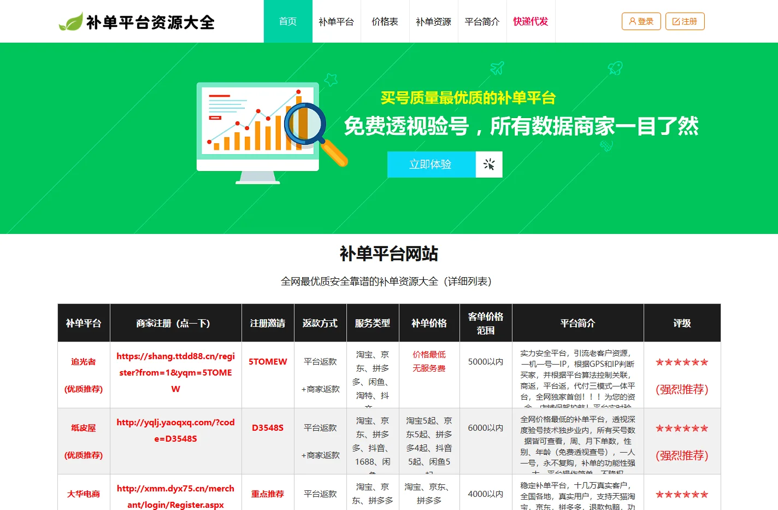The height and width of the screenshot is (510, 778).
Task: Open the xmm.dyx75.cn registration link
Action: (x=175, y=496)
